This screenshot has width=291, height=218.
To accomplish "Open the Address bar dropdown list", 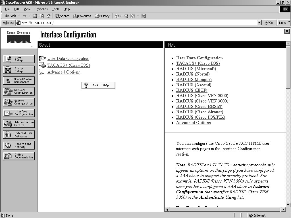I will (x=259, y=23).
